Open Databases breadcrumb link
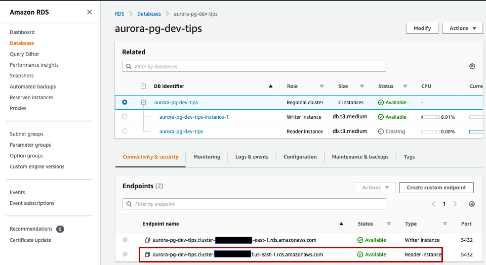486x265 pixels. 149,14
